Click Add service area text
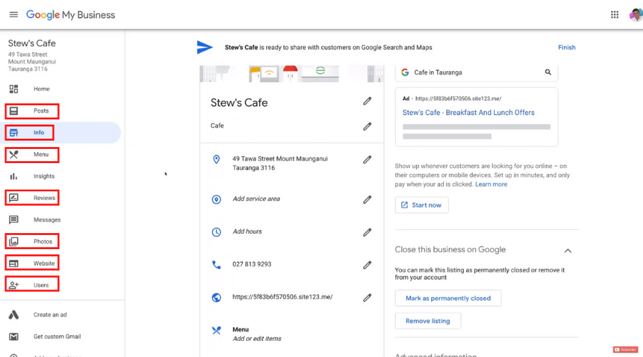The width and height of the screenshot is (643, 357). tap(257, 199)
